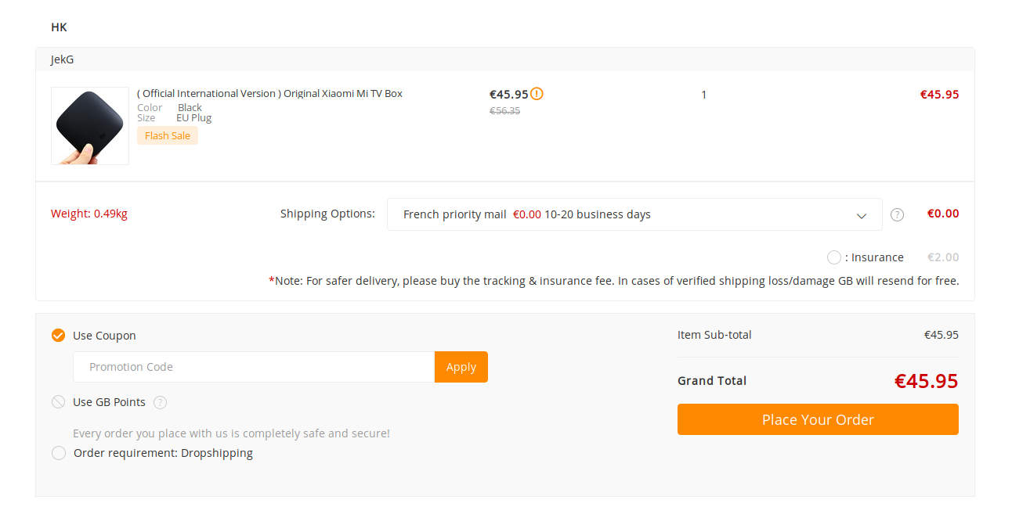The width and height of the screenshot is (1012, 532).
Task: Click the Grand Total amount €45.95
Action: click(x=927, y=381)
